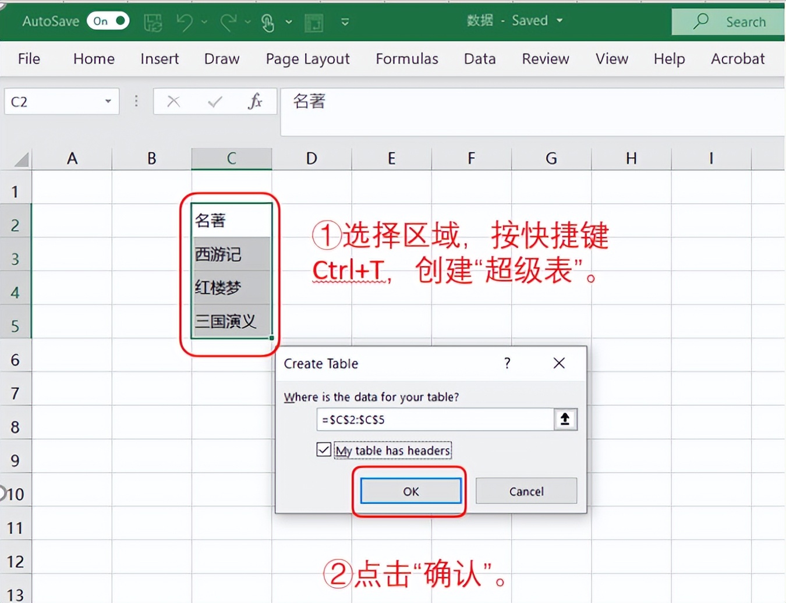
Task: Click the Help question mark in Create Table dialog
Action: pos(508,363)
